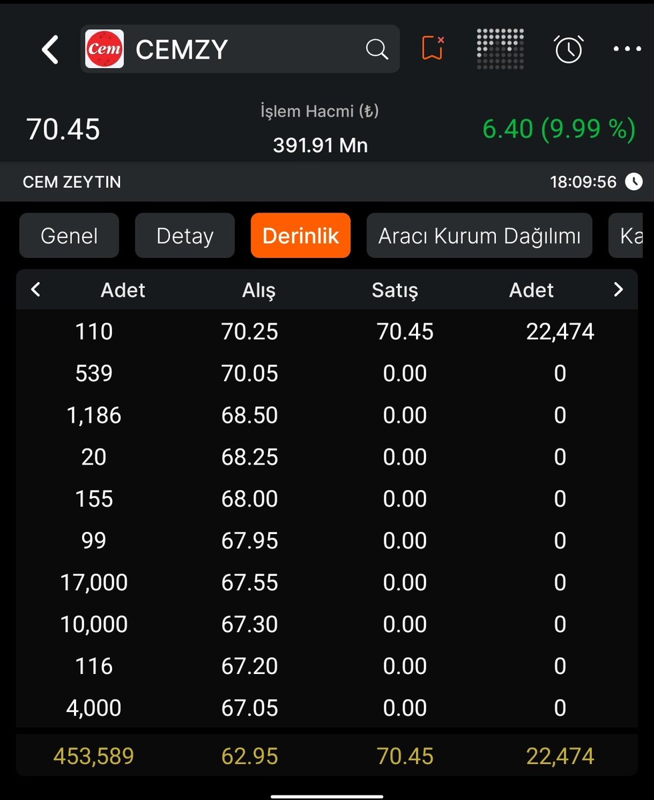Show next columns with right chevron
The image size is (654, 800).
tap(618, 289)
